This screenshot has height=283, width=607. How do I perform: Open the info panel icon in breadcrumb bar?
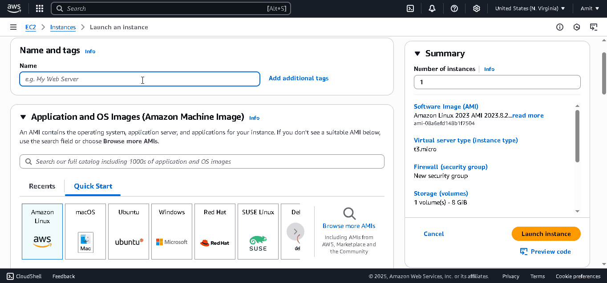[560, 27]
